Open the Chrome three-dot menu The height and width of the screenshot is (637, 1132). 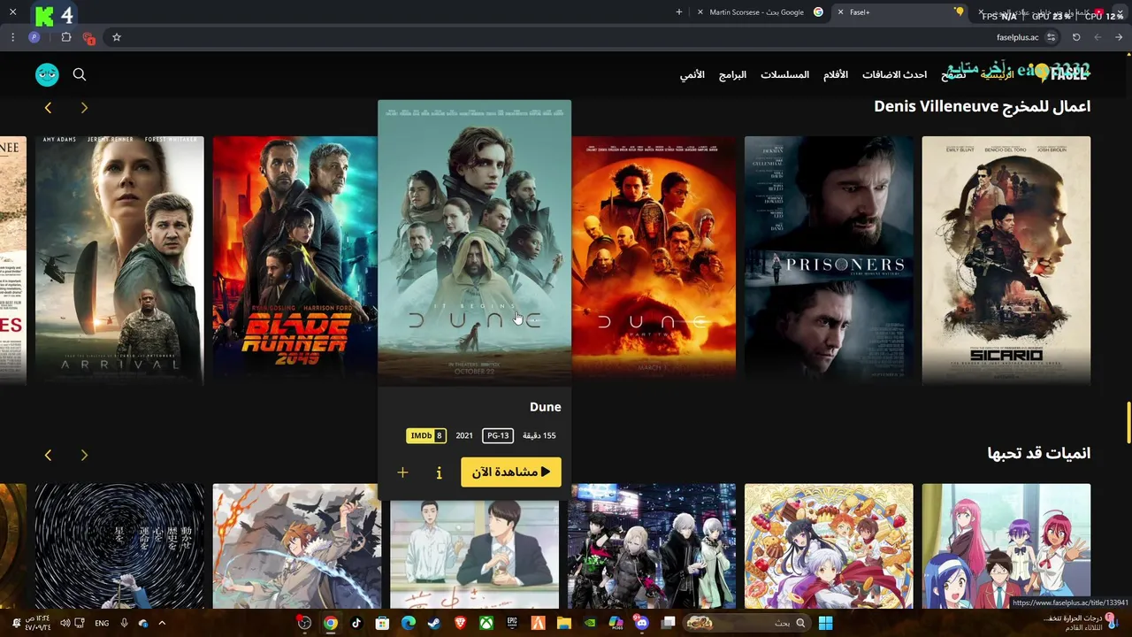click(12, 37)
